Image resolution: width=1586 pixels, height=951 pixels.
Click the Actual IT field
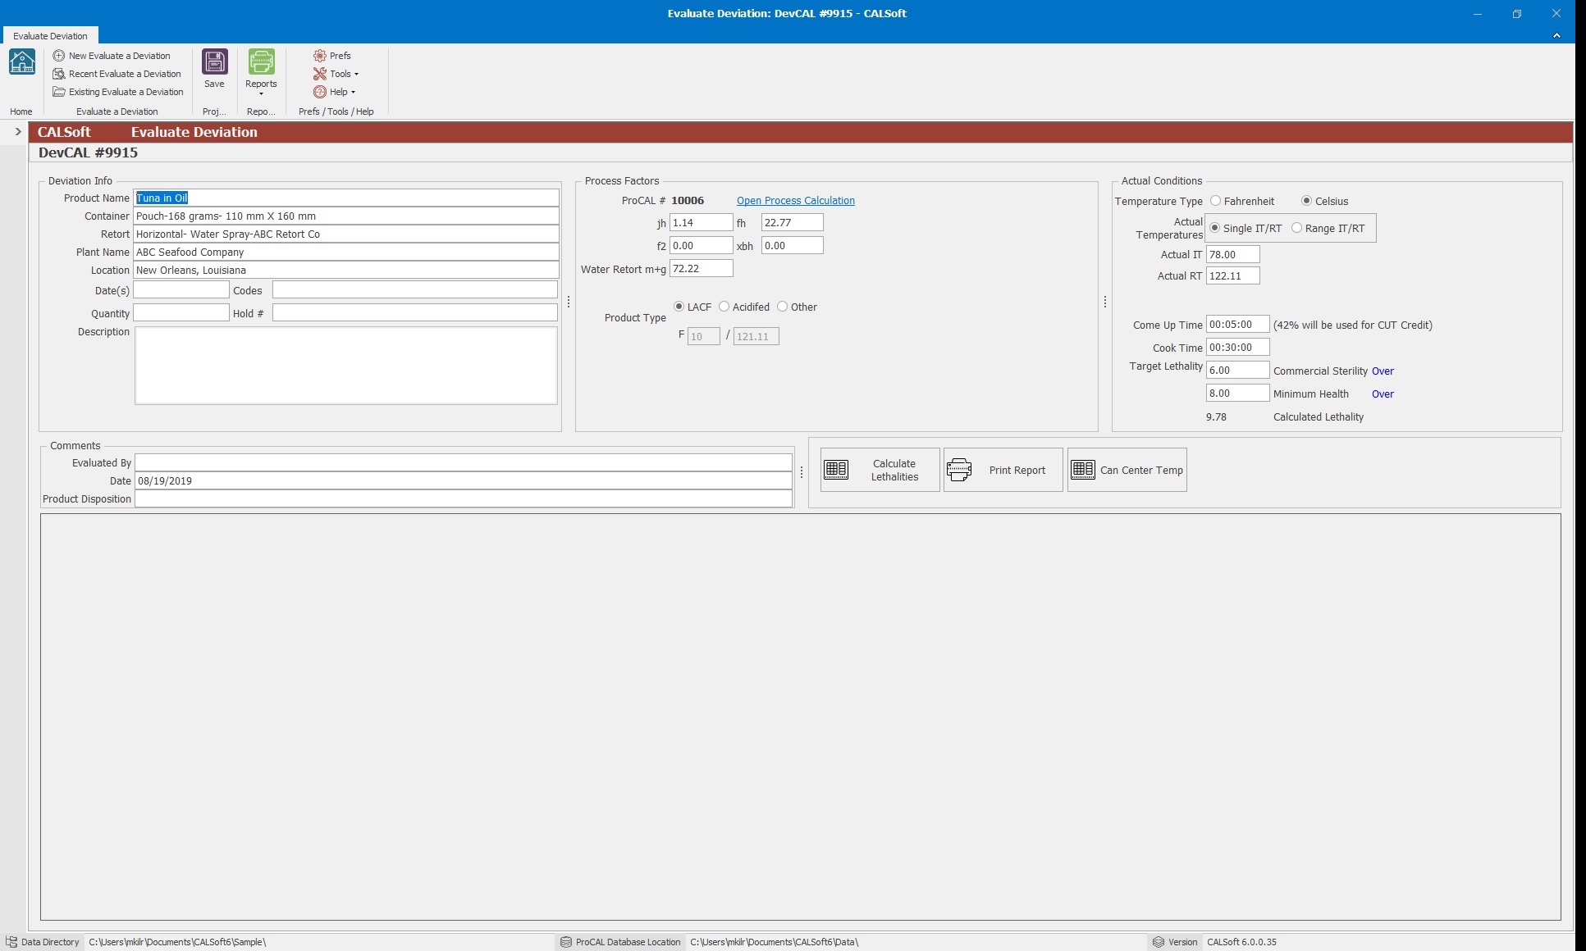point(1233,254)
